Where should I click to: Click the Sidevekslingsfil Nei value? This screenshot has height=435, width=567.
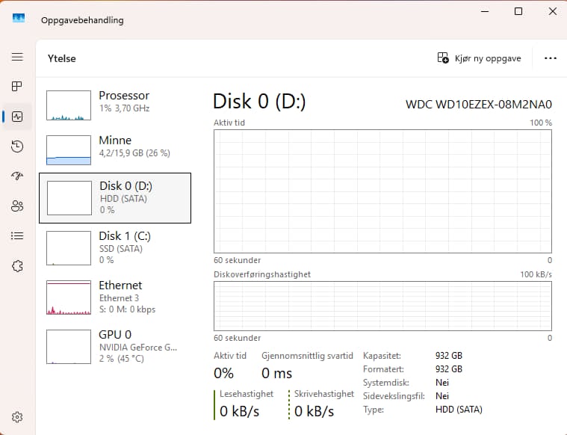(442, 396)
